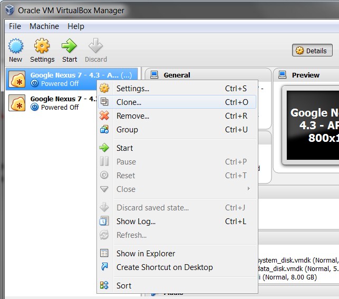This screenshot has width=339, height=299.
Task: Click the power state icon of the second VM
Action: (34, 107)
